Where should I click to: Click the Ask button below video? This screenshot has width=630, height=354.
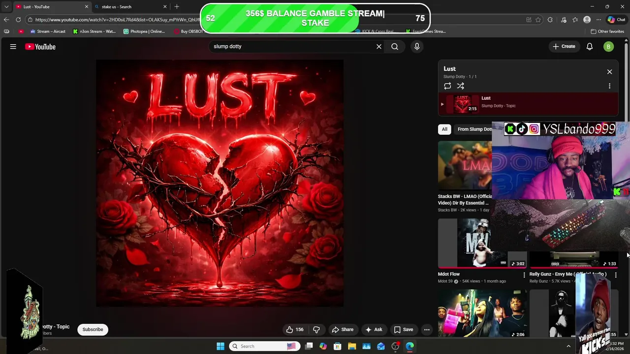pyautogui.click(x=374, y=329)
